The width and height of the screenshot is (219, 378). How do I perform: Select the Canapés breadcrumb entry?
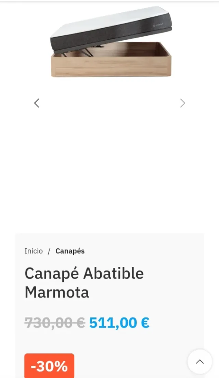[70, 251]
